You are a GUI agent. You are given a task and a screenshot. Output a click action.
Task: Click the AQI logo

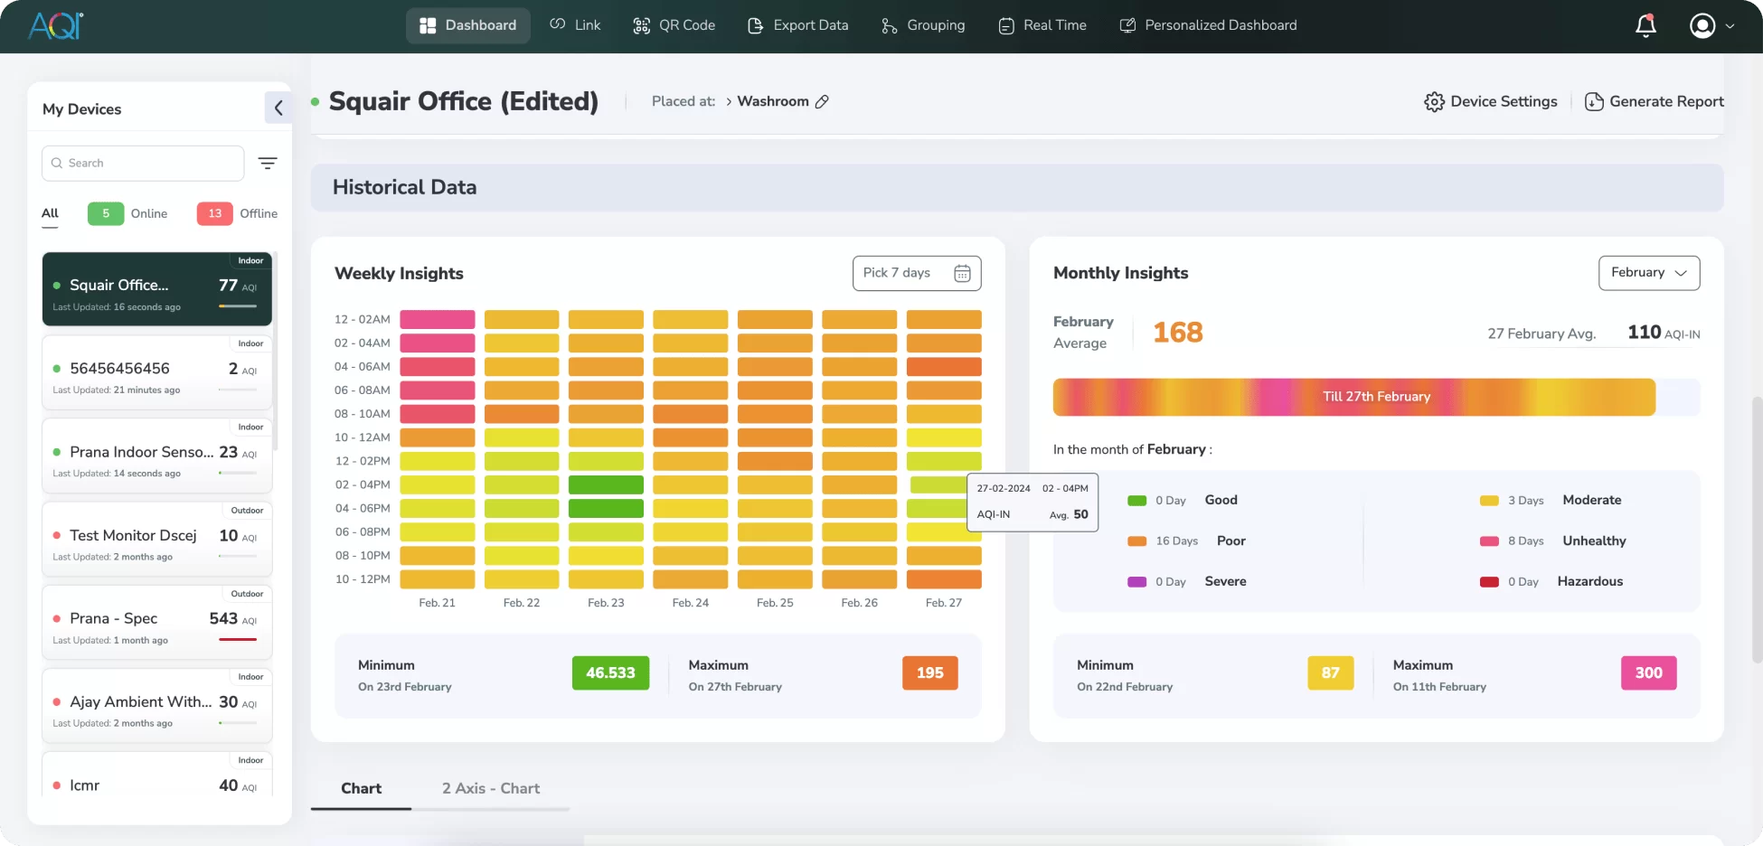pos(56,25)
